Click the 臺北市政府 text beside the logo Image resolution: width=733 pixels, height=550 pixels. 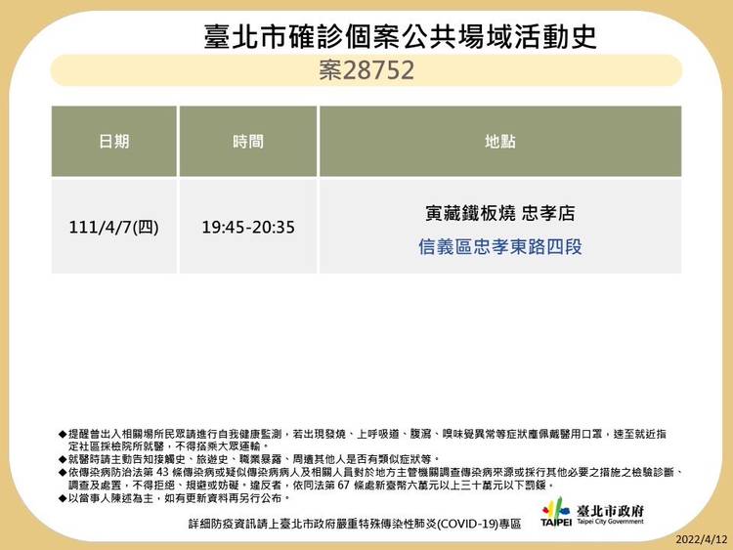point(612,510)
